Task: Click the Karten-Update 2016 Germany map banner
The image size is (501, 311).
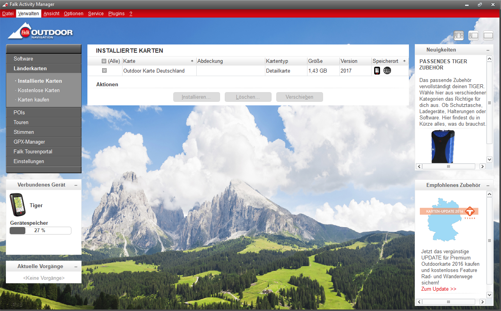Action: [449, 219]
